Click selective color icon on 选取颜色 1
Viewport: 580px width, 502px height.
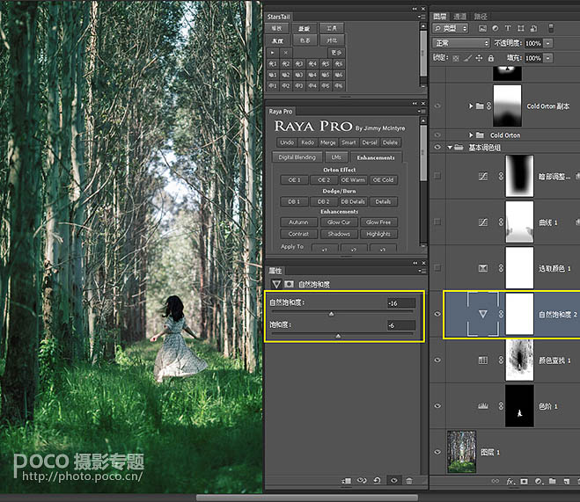(483, 268)
